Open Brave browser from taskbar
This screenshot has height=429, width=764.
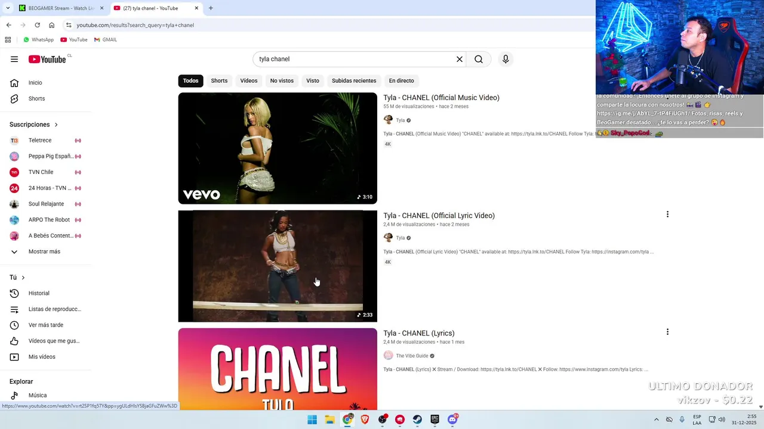[x=365, y=419]
